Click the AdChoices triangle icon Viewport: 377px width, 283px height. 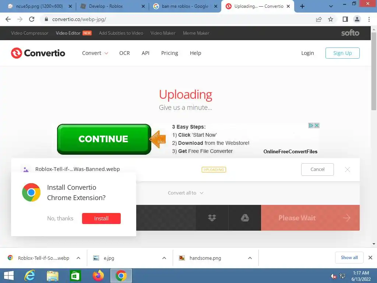click(x=311, y=125)
